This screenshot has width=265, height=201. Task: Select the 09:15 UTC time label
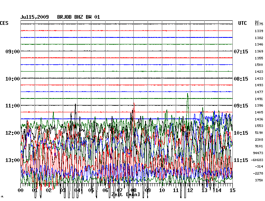[x=241, y=106]
